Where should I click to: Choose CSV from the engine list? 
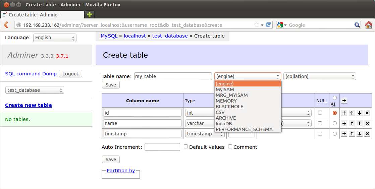click(248, 112)
